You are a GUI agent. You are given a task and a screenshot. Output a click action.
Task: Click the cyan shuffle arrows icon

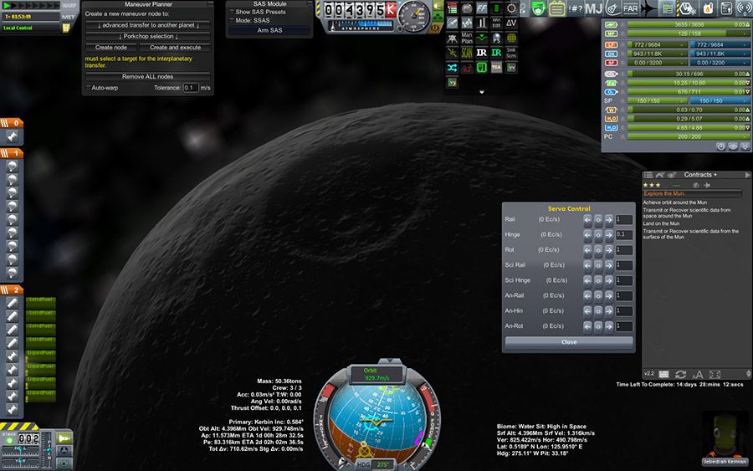click(452, 68)
